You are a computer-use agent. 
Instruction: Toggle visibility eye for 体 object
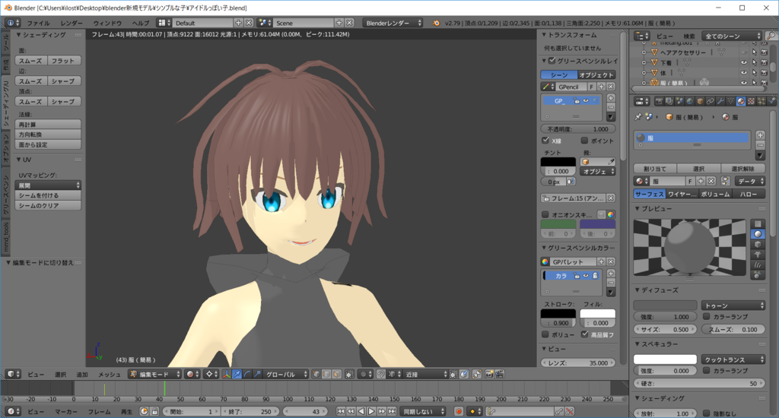click(744, 72)
